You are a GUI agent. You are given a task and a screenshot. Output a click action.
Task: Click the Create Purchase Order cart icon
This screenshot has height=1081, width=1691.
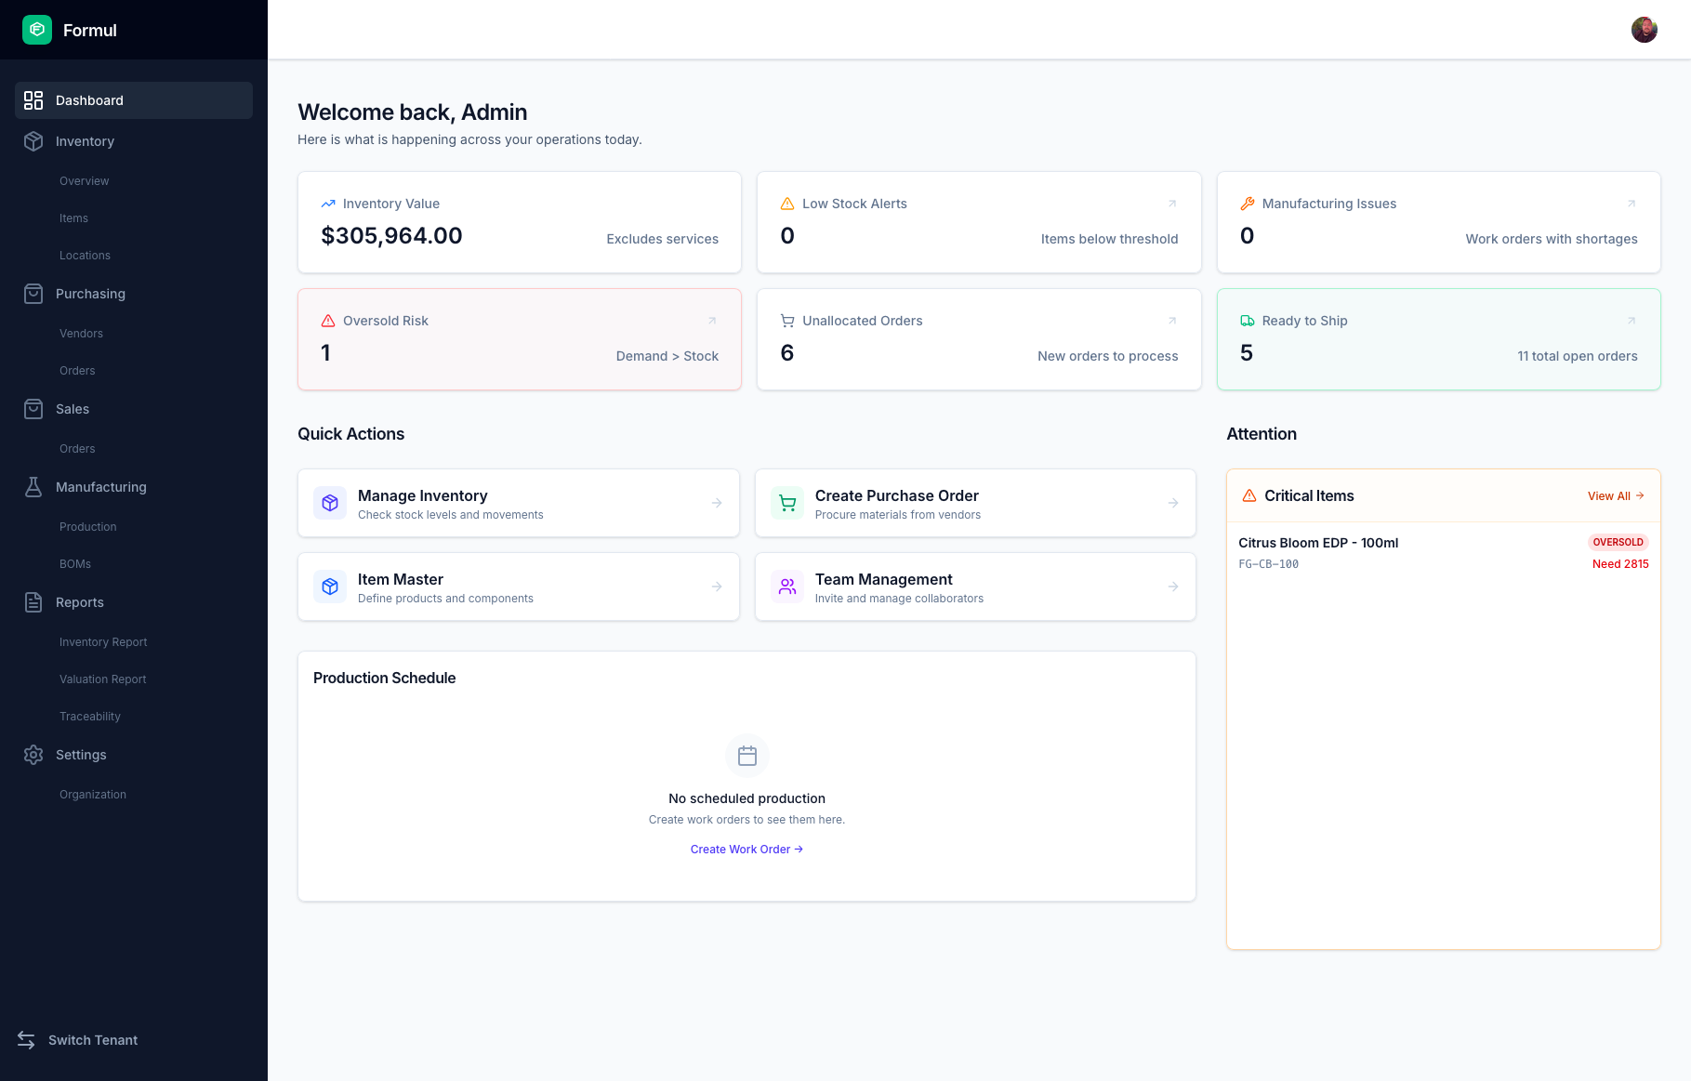pyautogui.click(x=786, y=503)
